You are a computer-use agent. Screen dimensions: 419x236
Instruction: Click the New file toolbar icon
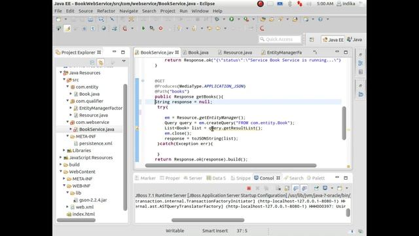point(58,19)
